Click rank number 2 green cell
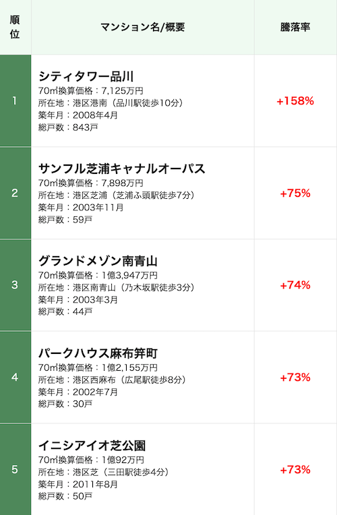This screenshot has width=337, height=515. (x=16, y=193)
